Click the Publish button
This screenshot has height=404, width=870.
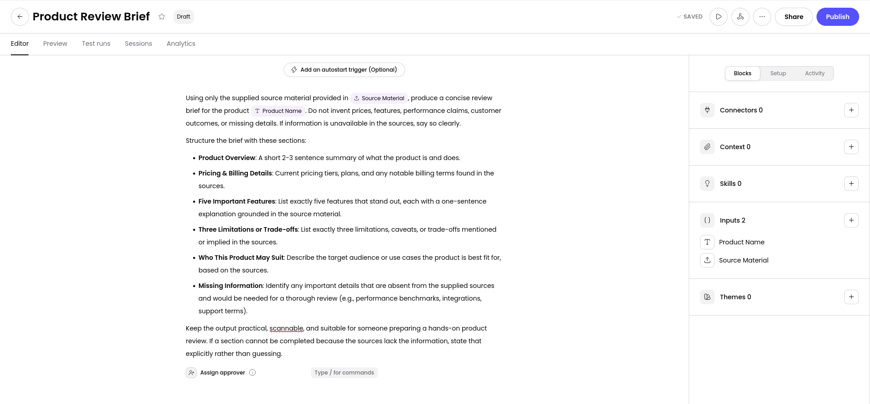pos(838,17)
